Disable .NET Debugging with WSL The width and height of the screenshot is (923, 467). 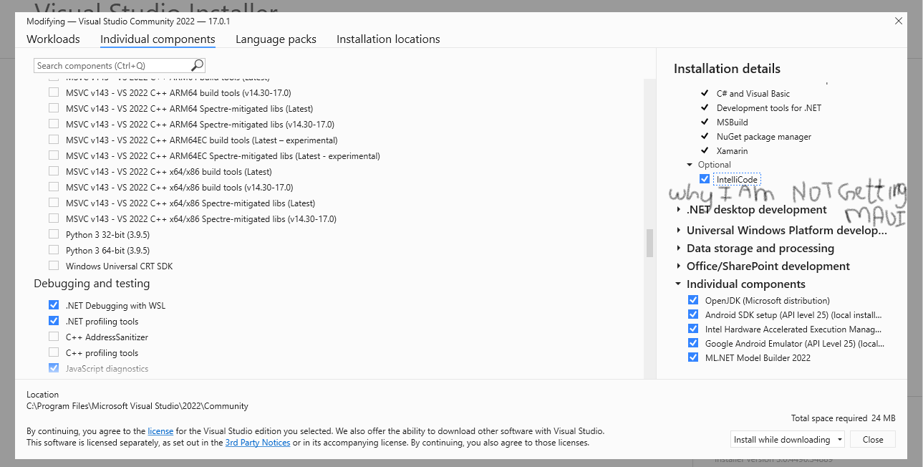coord(54,304)
